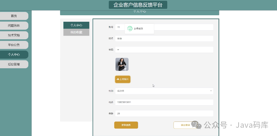Go to 问题信息 in the sidebar
The width and height of the screenshot is (277, 136).
(x=14, y=26)
